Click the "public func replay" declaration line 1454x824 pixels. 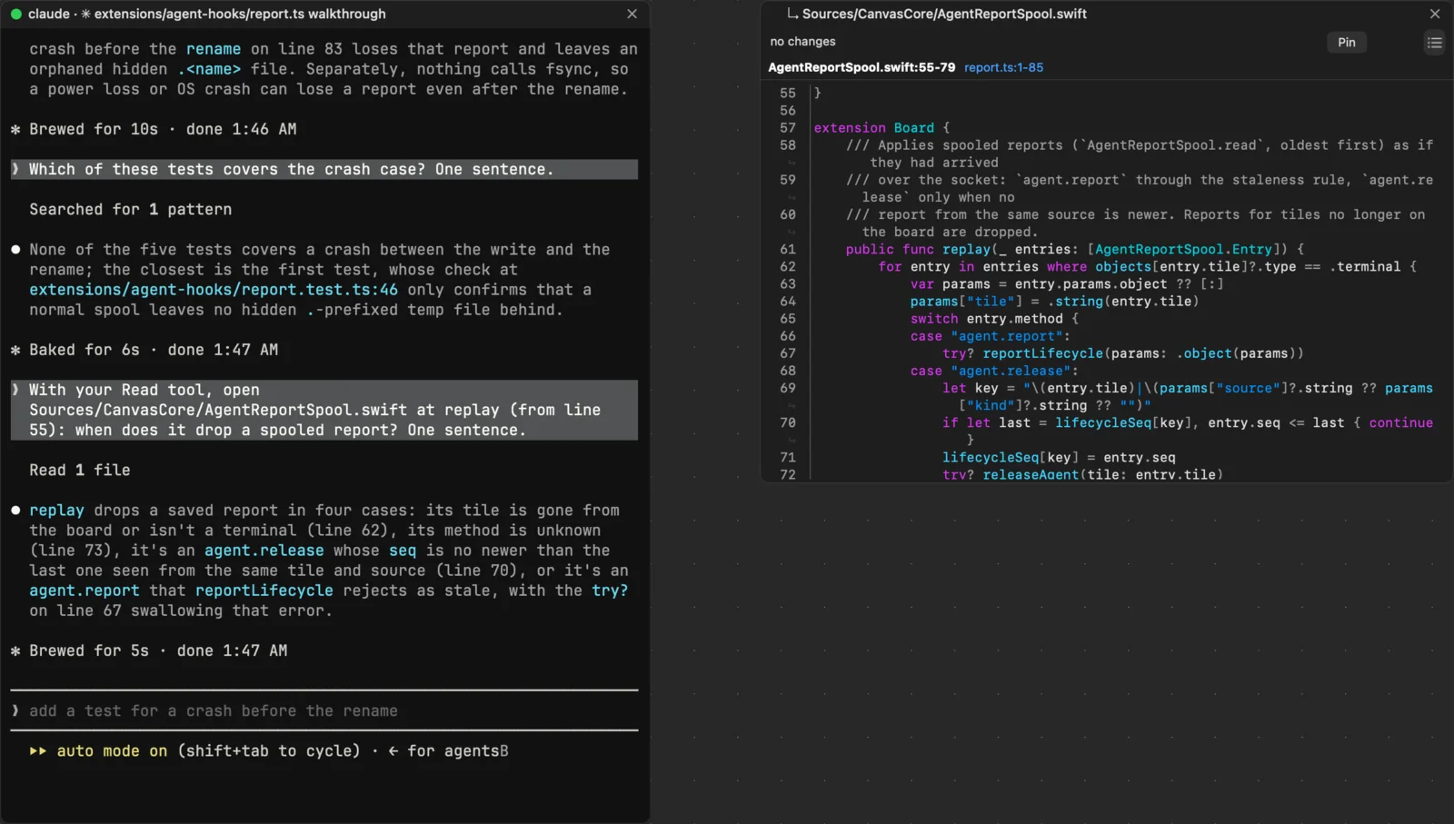pyautogui.click(x=1075, y=250)
